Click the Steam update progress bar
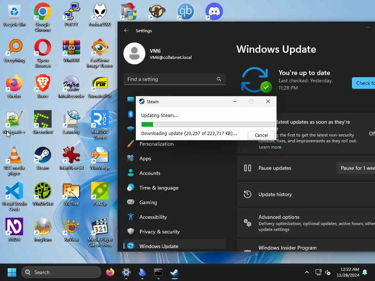Screen dimensions: 375x281 pyautogui.click(x=208, y=124)
